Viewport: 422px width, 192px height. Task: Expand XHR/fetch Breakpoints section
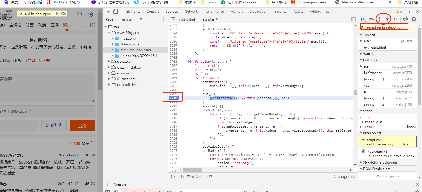click(x=388, y=163)
